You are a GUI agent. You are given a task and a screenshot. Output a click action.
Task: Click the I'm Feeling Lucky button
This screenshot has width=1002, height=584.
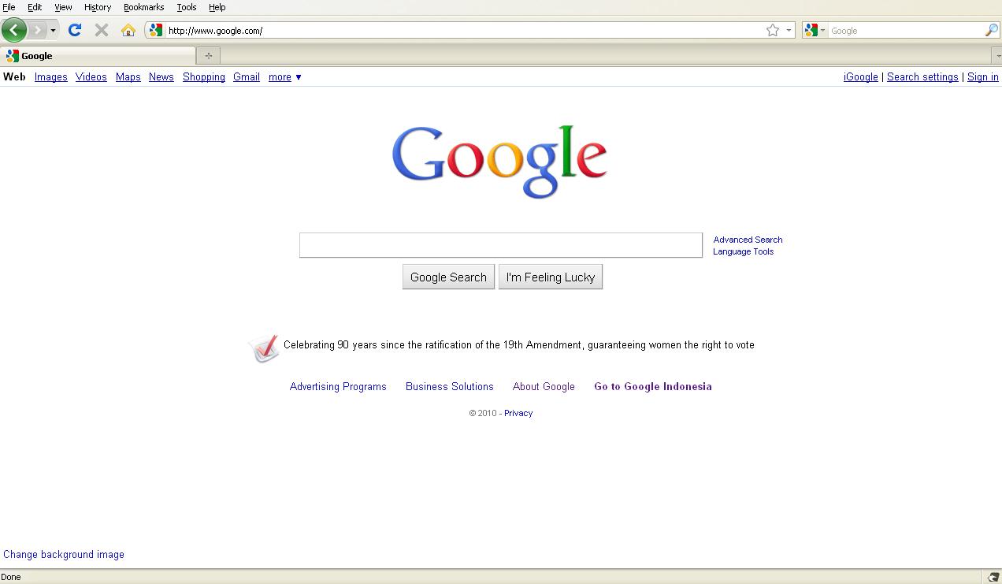click(550, 277)
